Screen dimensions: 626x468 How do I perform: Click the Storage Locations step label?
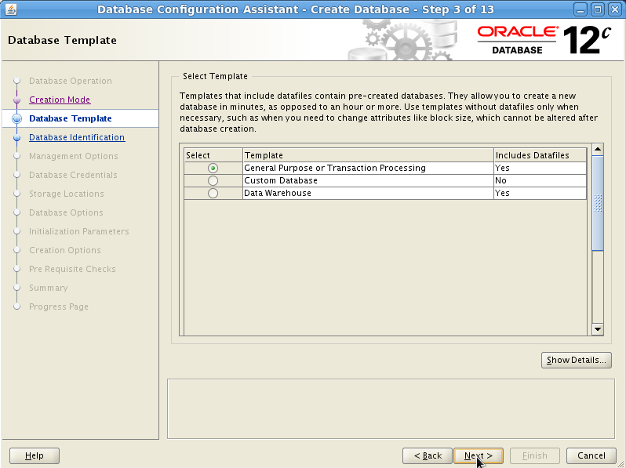[66, 194]
